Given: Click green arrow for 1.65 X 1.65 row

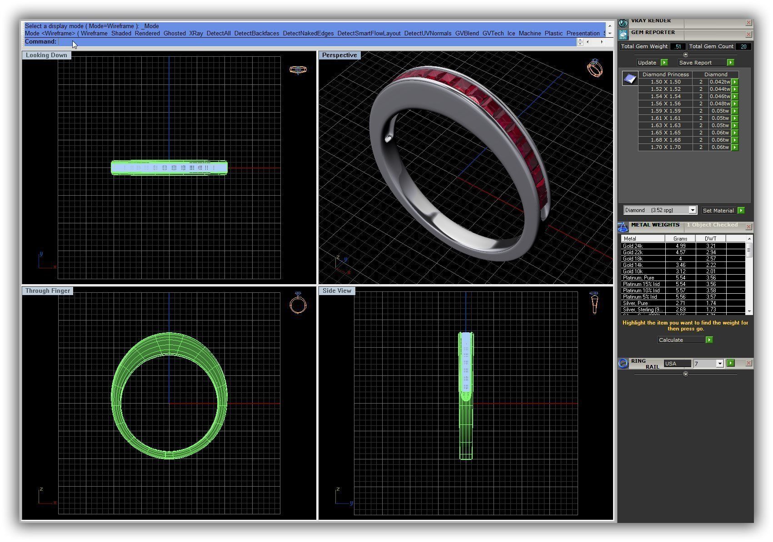Looking at the screenshot, I should [735, 133].
